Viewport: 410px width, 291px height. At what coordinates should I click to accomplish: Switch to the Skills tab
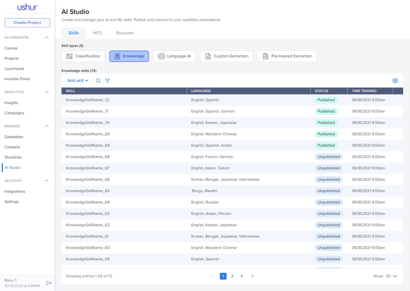pos(74,33)
